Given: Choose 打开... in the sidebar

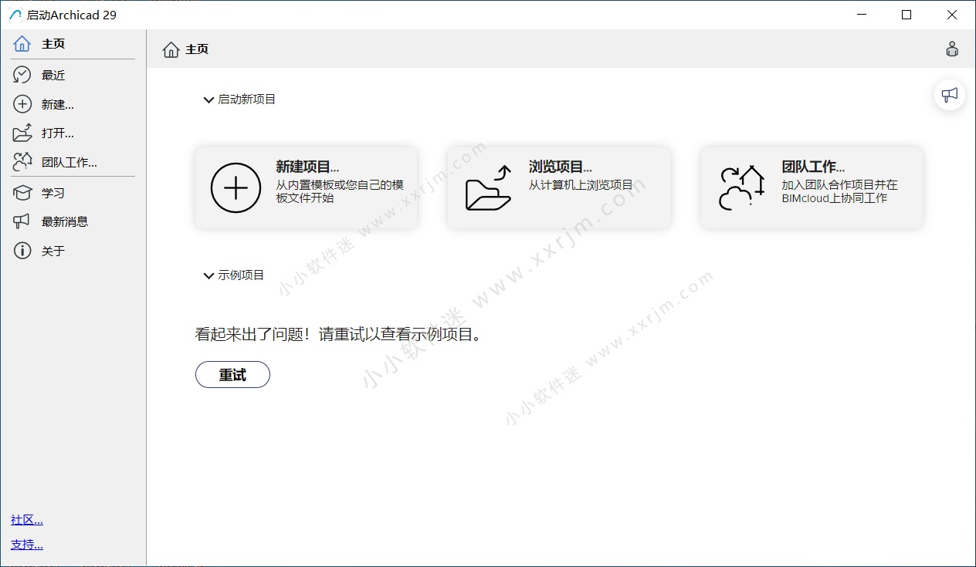Looking at the screenshot, I should (x=58, y=133).
